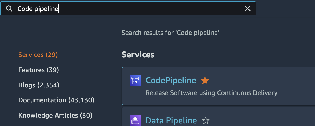315x126 pixels.
Task: Favorite Data Pipeline with the empty star
Action: pyautogui.click(x=206, y=121)
